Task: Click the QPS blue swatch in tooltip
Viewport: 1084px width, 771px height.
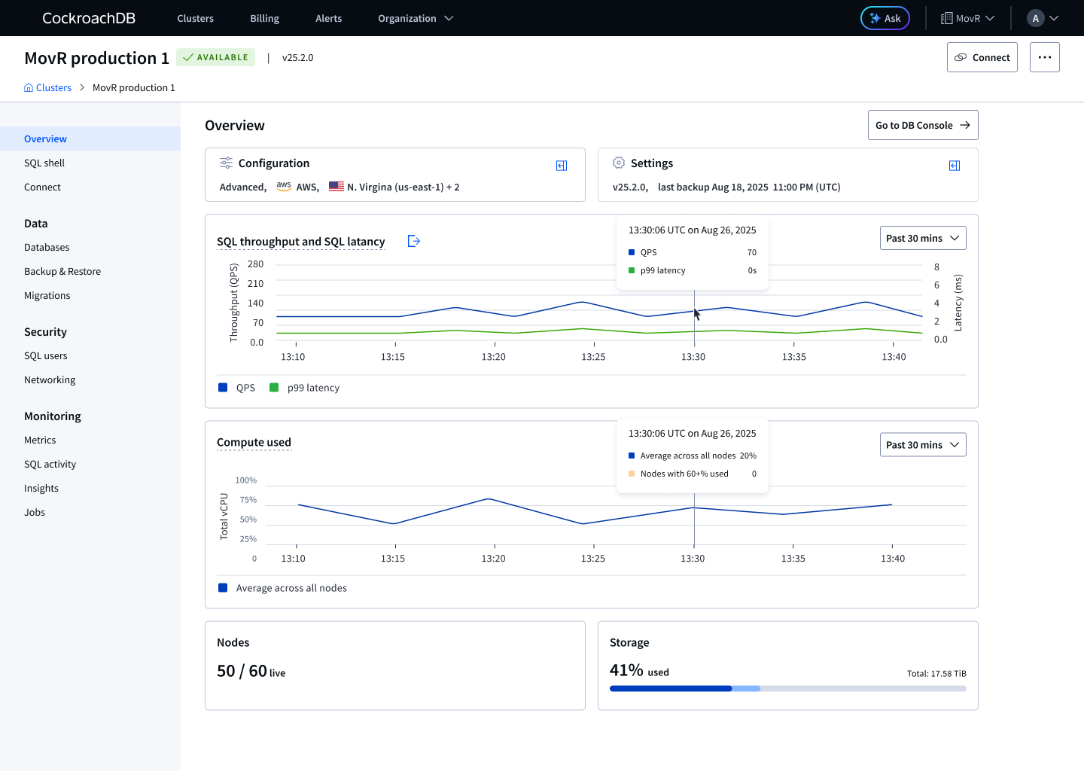Action: pyautogui.click(x=632, y=252)
